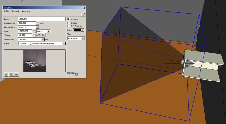Image resolution: width=226 pixels, height=124 pixels.
Task: Open the Efficacy presets icon
Action: tap(44, 35)
